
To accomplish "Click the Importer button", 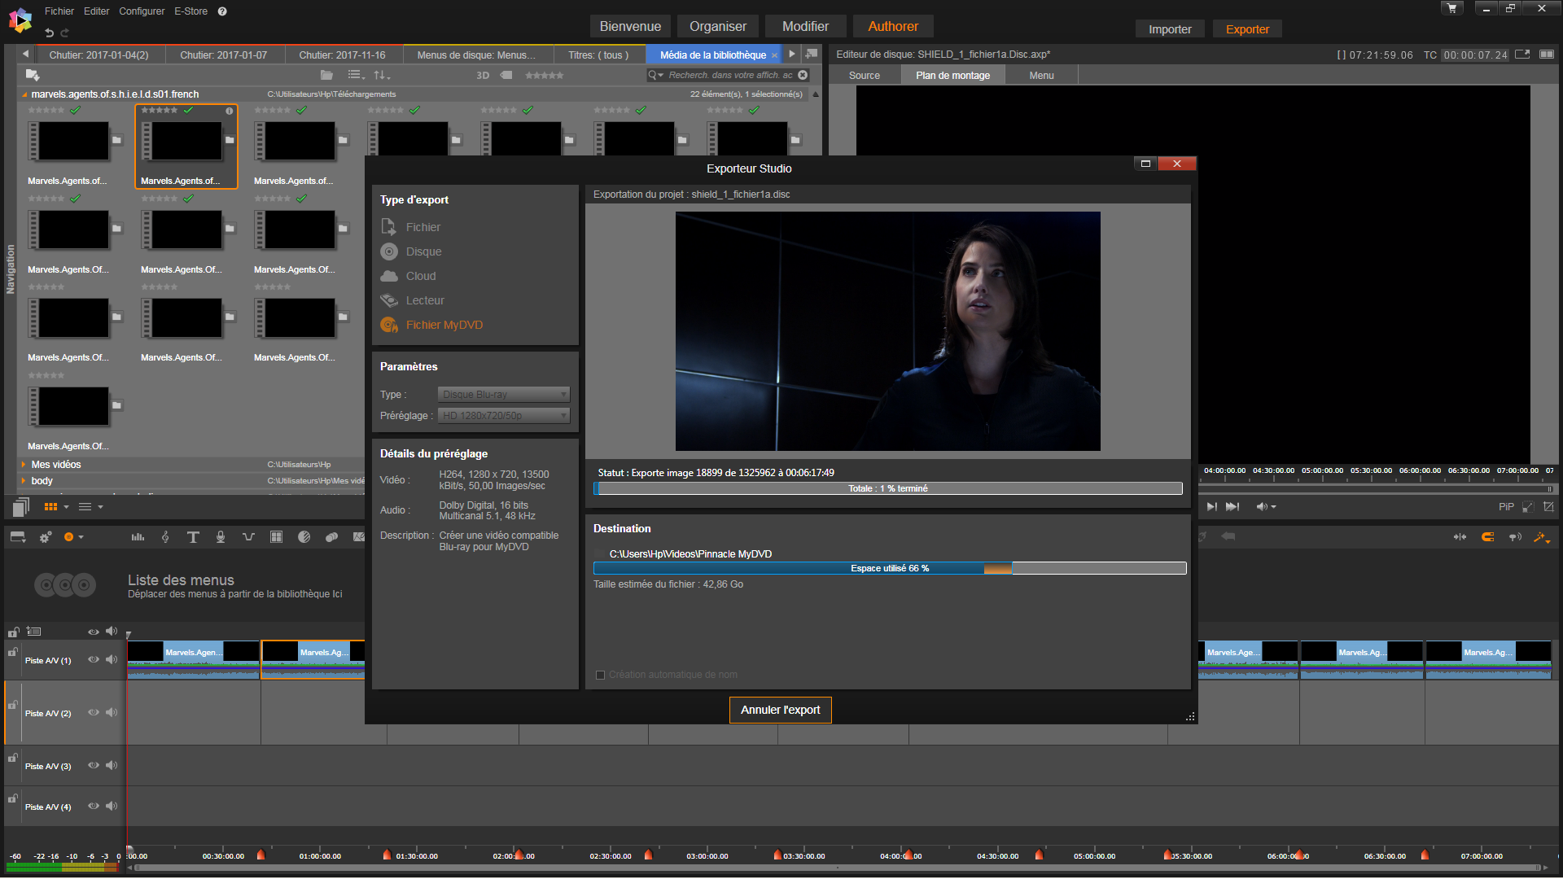I will click(1169, 29).
